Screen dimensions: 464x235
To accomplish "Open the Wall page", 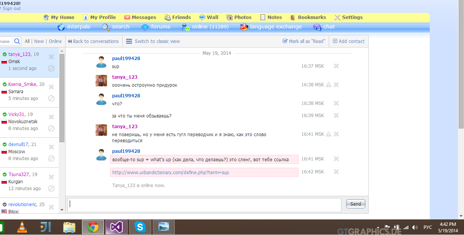I will tap(209, 17).
